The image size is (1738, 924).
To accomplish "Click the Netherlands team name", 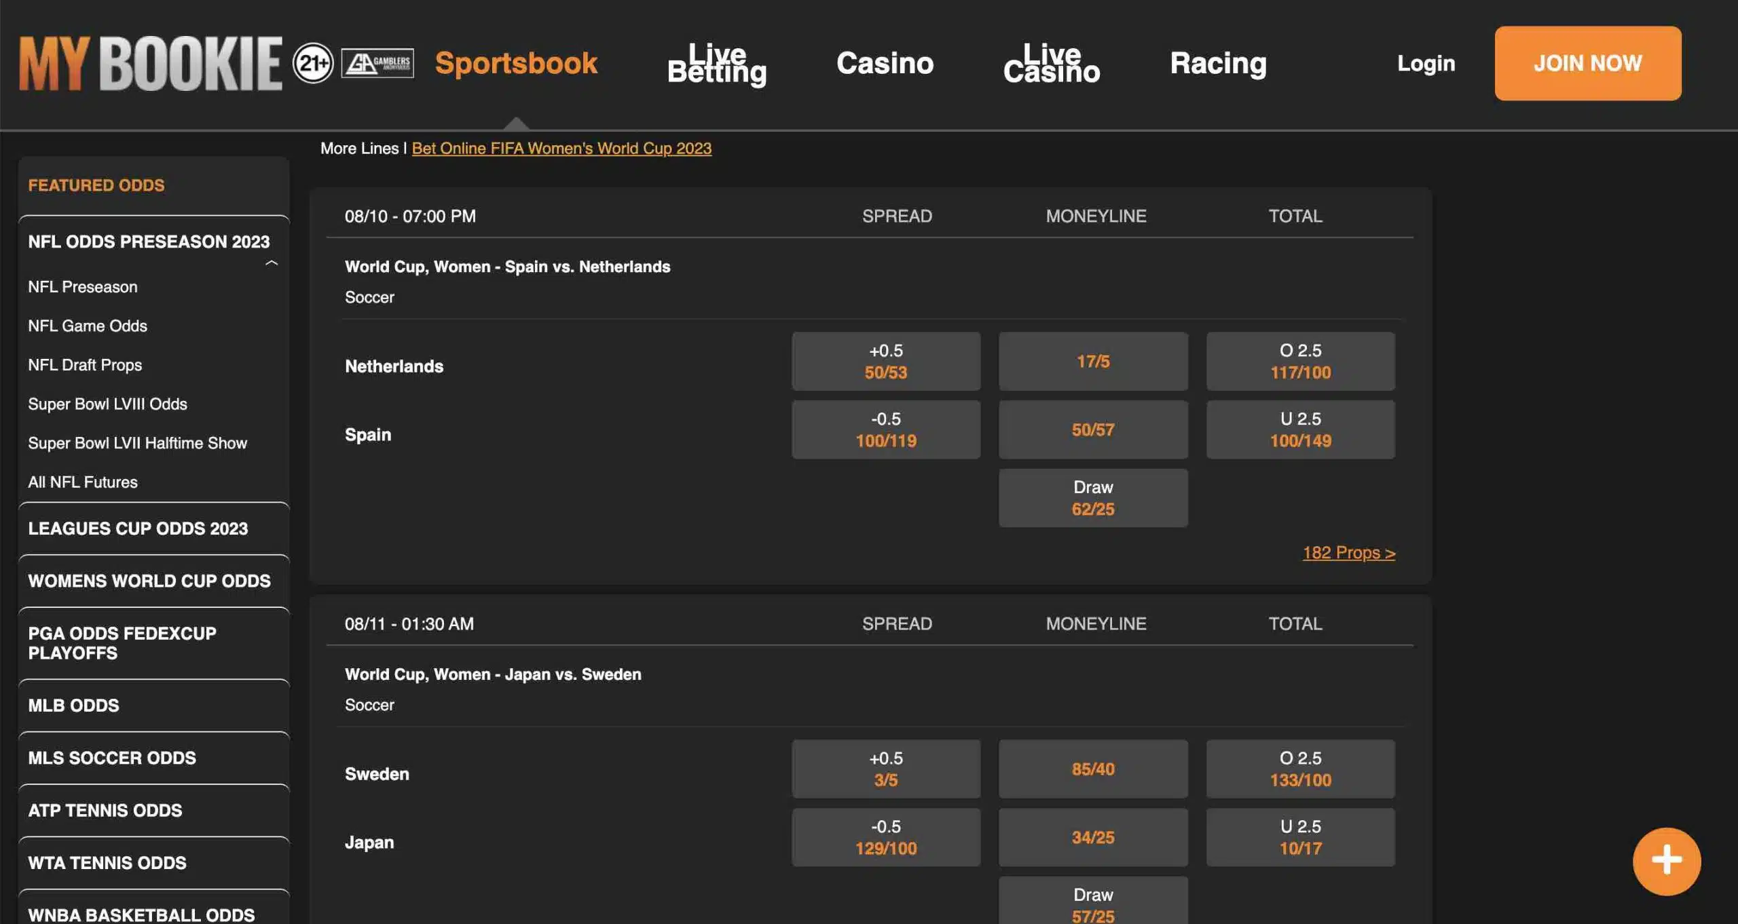I will coord(394,366).
